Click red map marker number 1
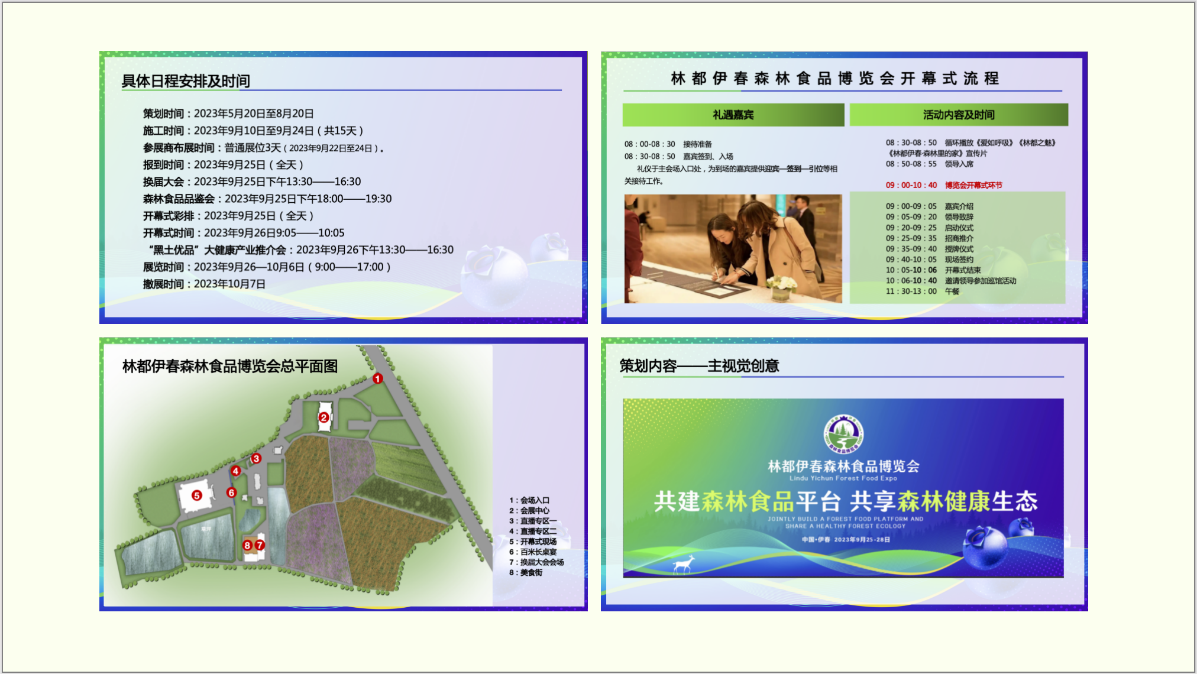This screenshot has height=674, width=1197. click(377, 378)
